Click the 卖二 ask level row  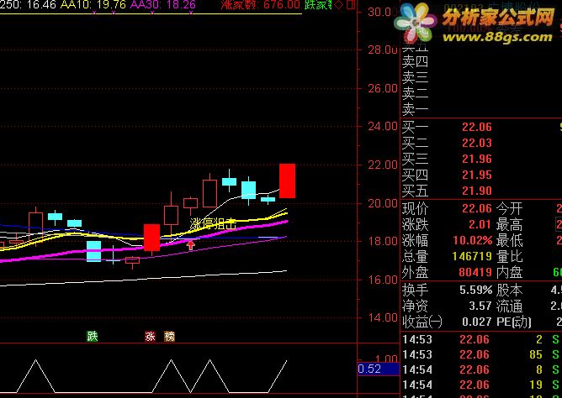pos(481,94)
